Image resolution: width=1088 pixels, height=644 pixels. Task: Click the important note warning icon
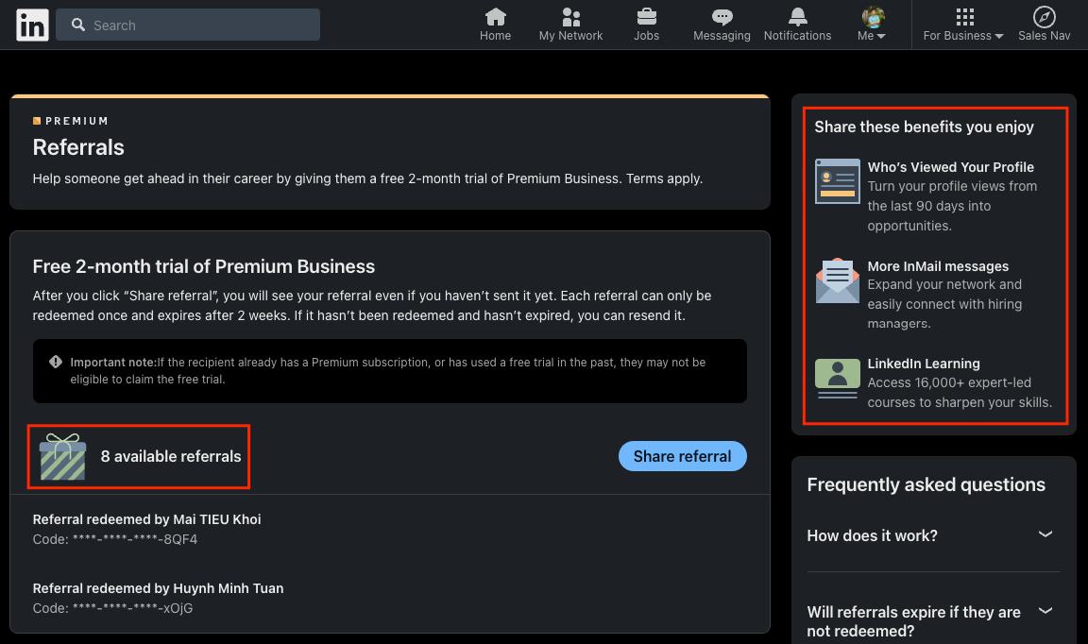[56, 362]
